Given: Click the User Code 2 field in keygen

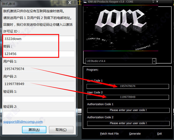Looking at the screenshot, I should pos(128,97).
